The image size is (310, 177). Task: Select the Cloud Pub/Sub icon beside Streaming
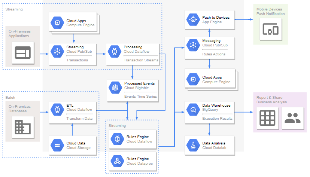tap(57, 52)
